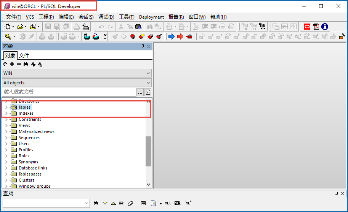Image resolution: width=348 pixels, height=212 pixels.
Task: Open the All objects filter dropdown
Action: click(148, 82)
